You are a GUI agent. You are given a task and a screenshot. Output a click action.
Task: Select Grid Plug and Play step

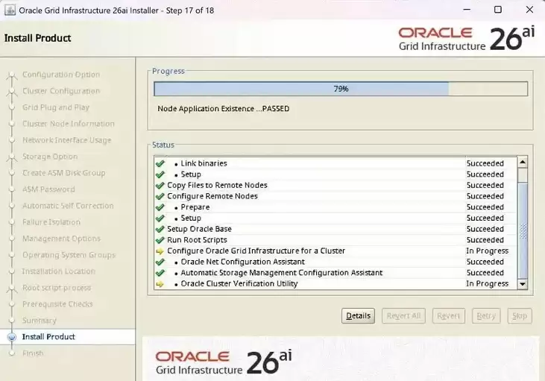click(x=56, y=107)
